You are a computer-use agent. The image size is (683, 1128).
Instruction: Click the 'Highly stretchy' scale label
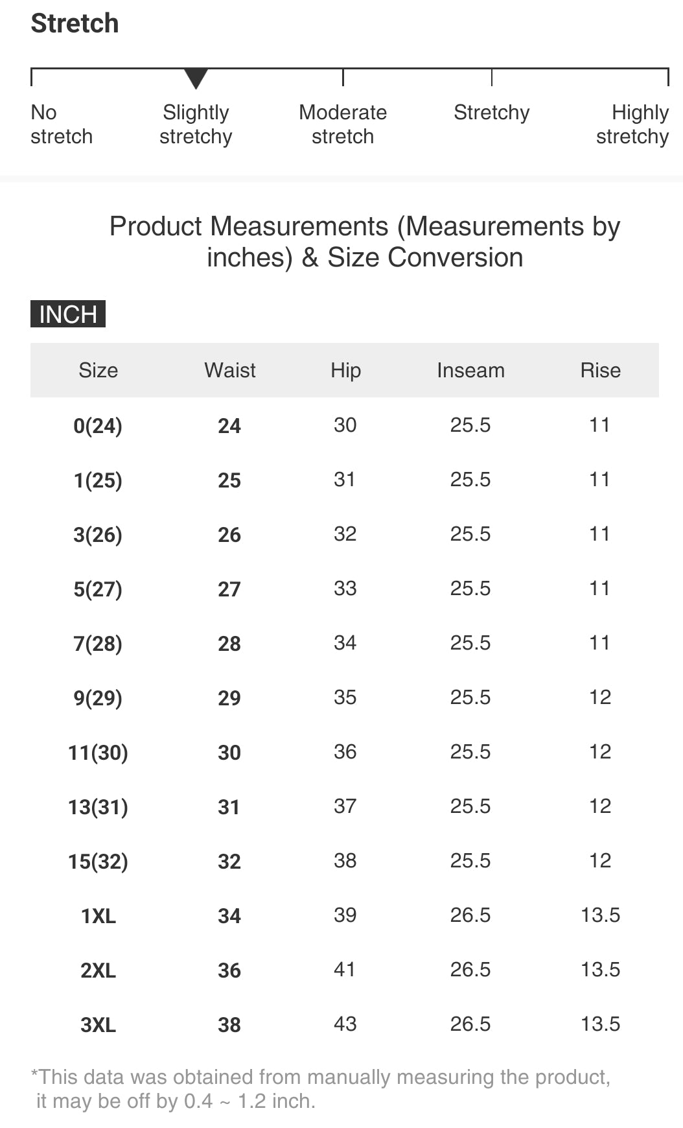(x=632, y=124)
